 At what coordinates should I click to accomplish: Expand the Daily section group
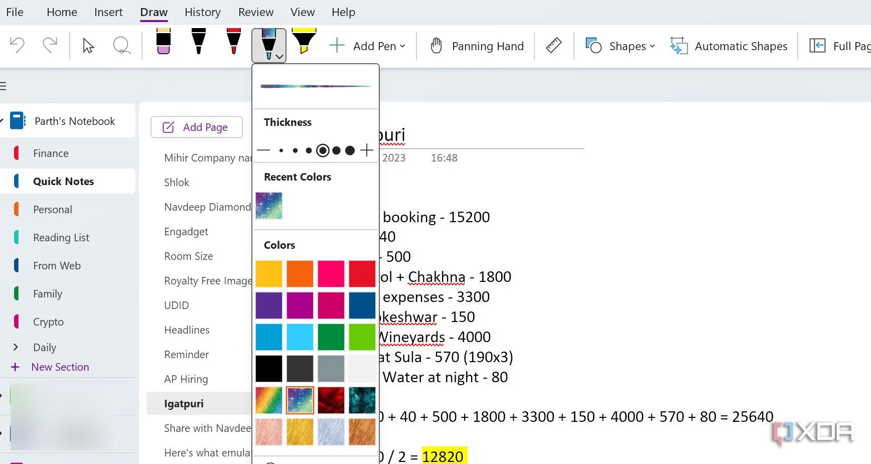(16, 347)
